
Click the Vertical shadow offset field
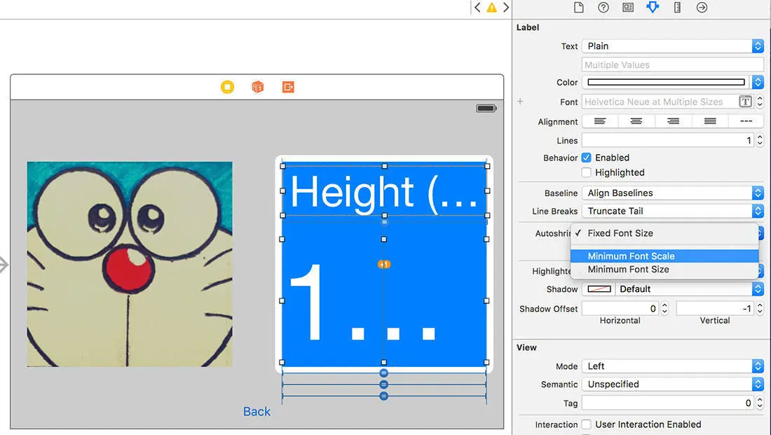tap(716, 309)
